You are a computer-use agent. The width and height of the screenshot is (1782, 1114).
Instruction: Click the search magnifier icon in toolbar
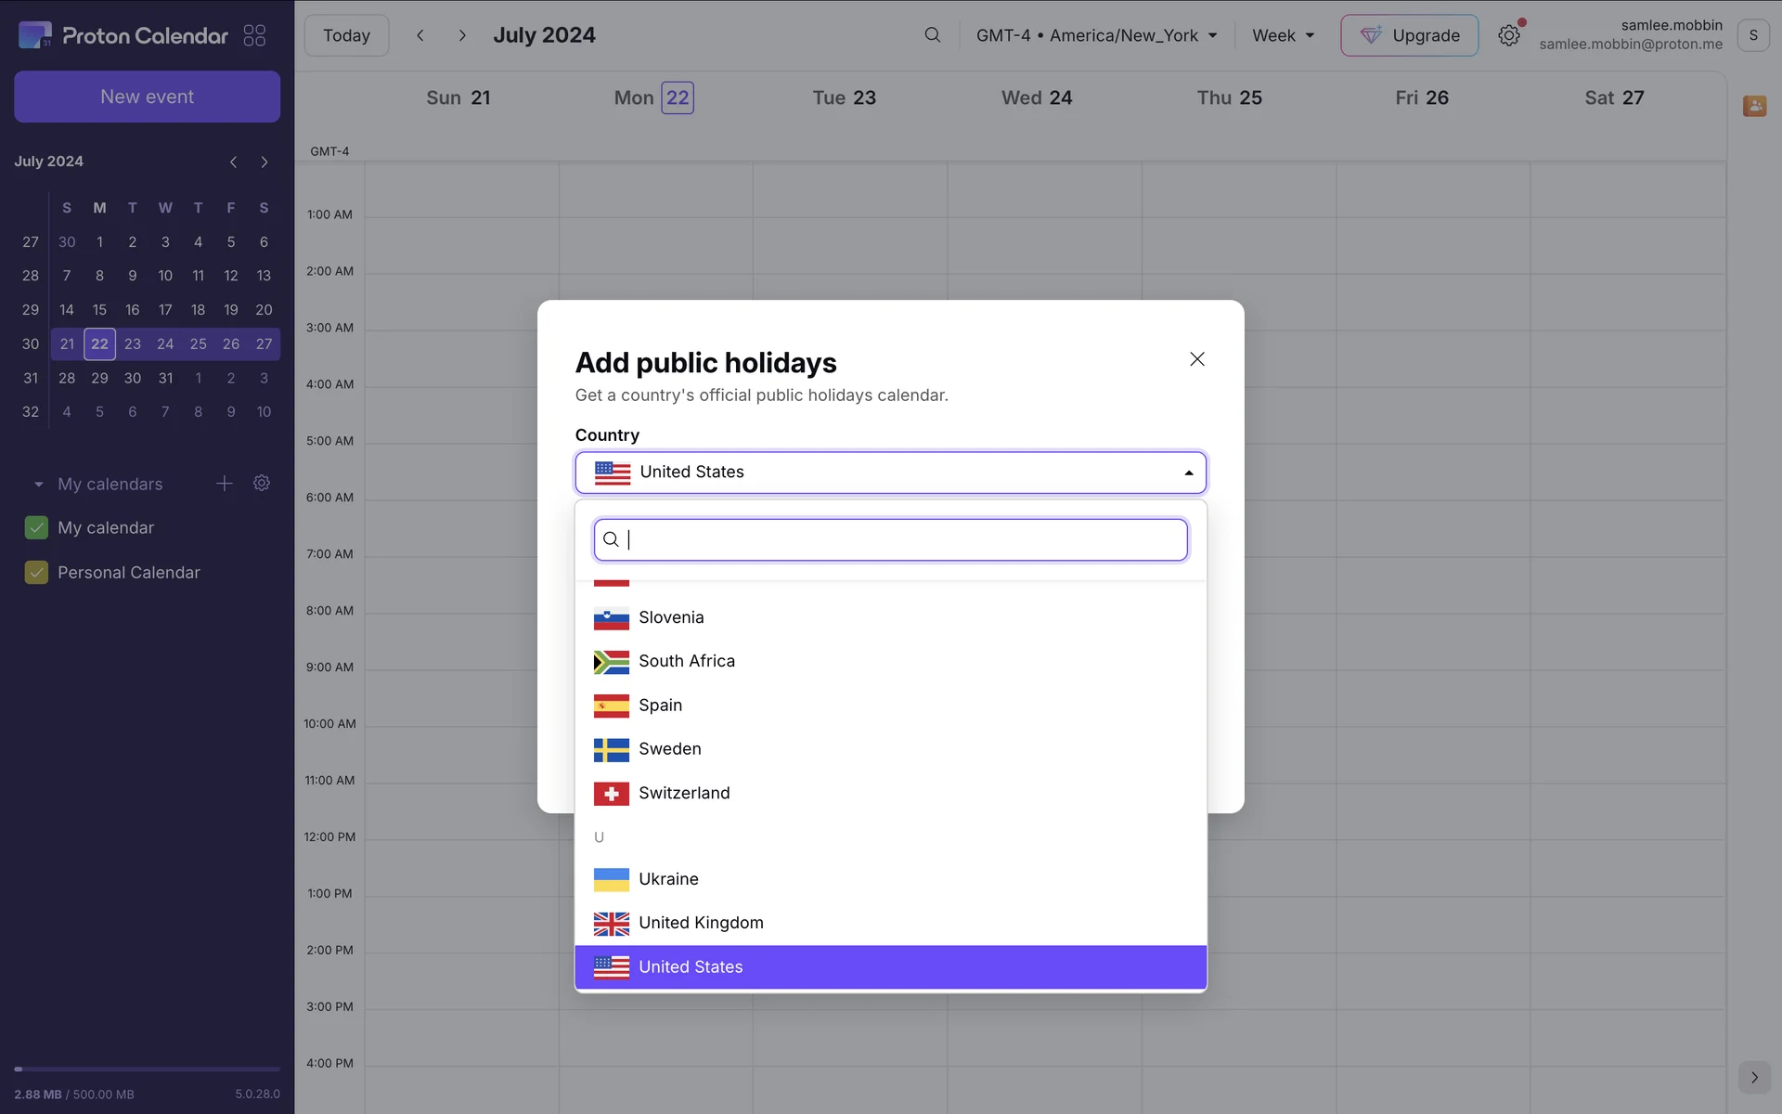pyautogui.click(x=932, y=35)
